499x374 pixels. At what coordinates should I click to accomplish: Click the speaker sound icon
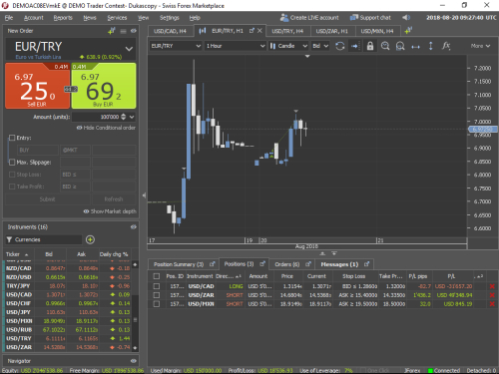[x=406, y=18]
